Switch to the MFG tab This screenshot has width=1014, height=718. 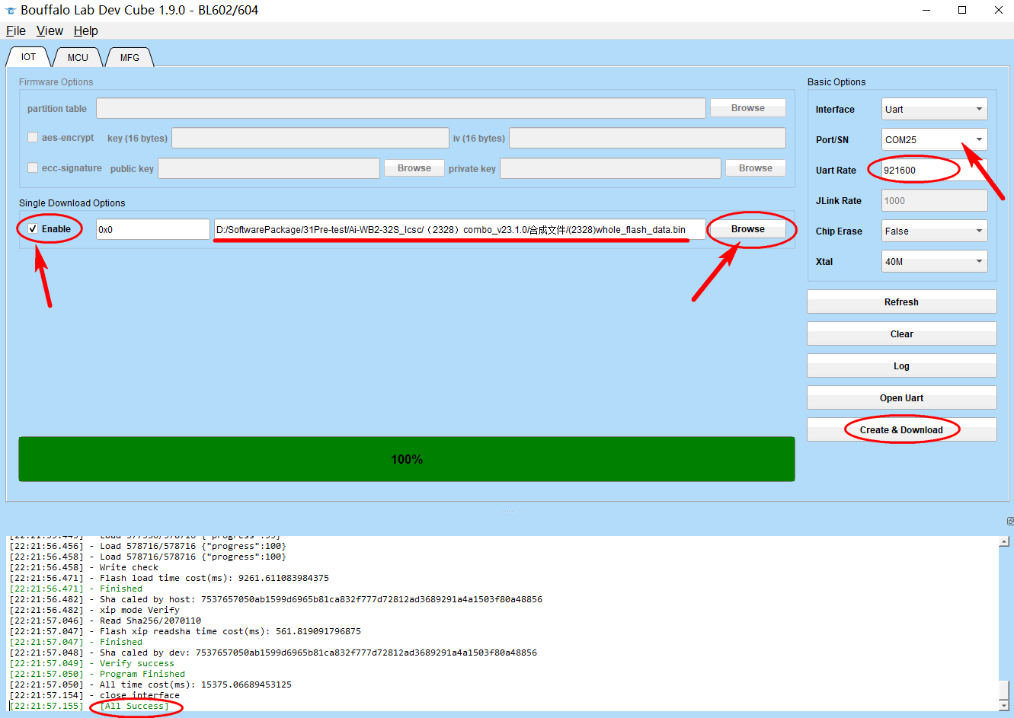pos(130,57)
